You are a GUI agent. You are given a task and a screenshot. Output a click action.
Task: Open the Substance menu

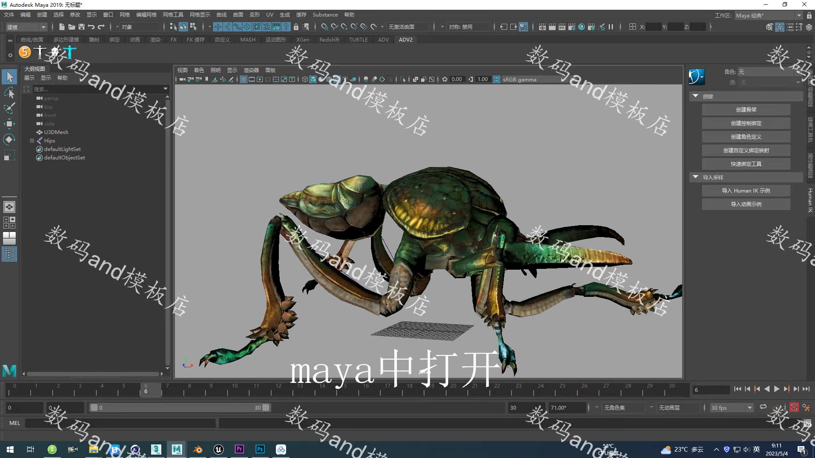pos(325,14)
